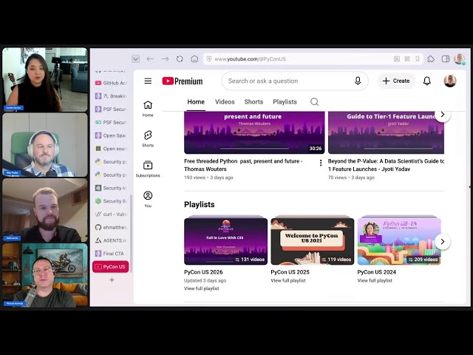Select the PyCon US browser tab
This screenshot has width=473, height=355.
[x=111, y=267]
